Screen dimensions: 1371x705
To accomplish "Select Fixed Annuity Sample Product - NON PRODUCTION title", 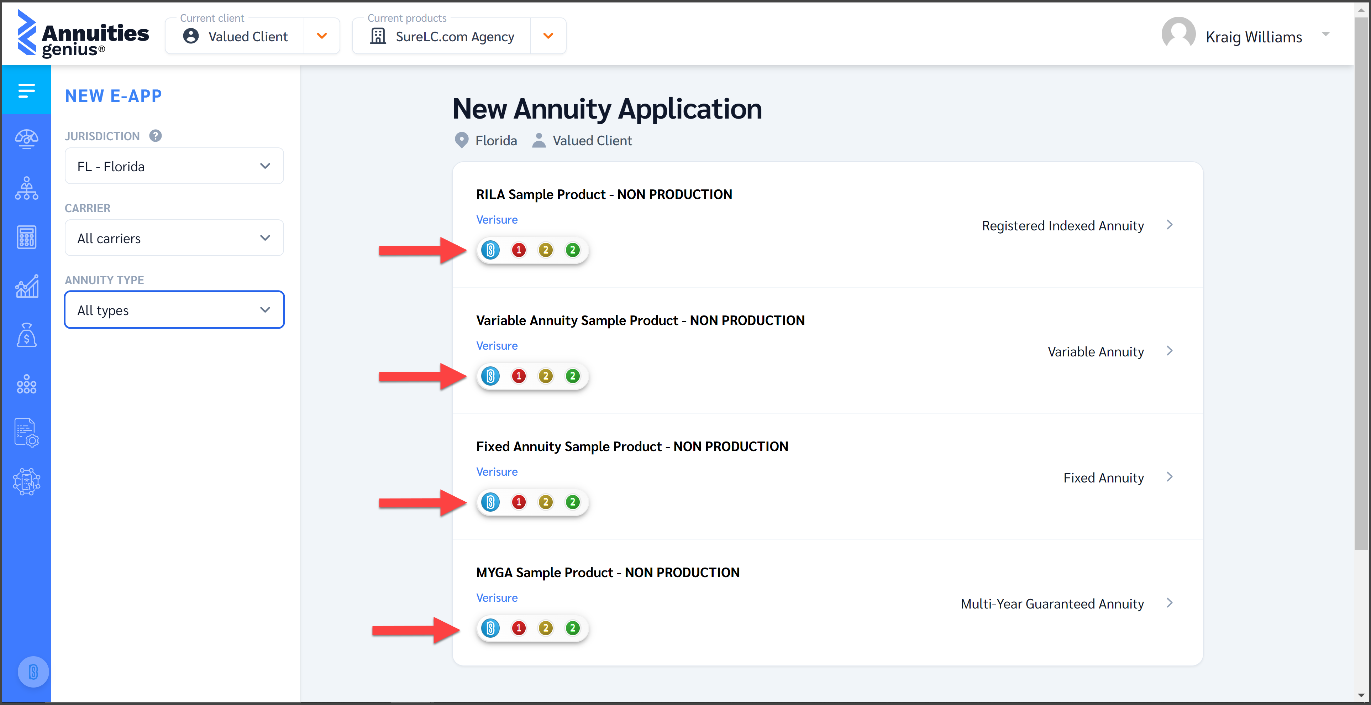I will [632, 446].
